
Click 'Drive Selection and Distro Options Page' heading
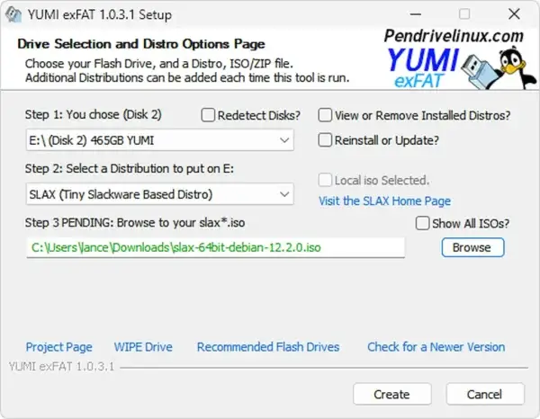[x=141, y=44]
